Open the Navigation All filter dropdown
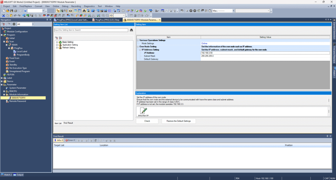Screen dimensions: 336x180 coord(33,24)
